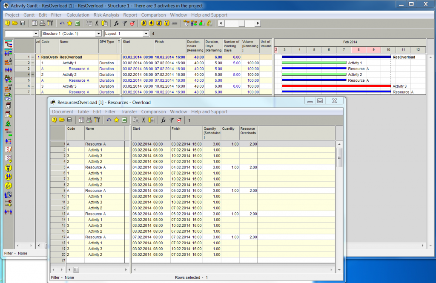436x283 pixels.
Task: Click the link chain icon in Activity Gantt toolbar
Action: coord(175,23)
